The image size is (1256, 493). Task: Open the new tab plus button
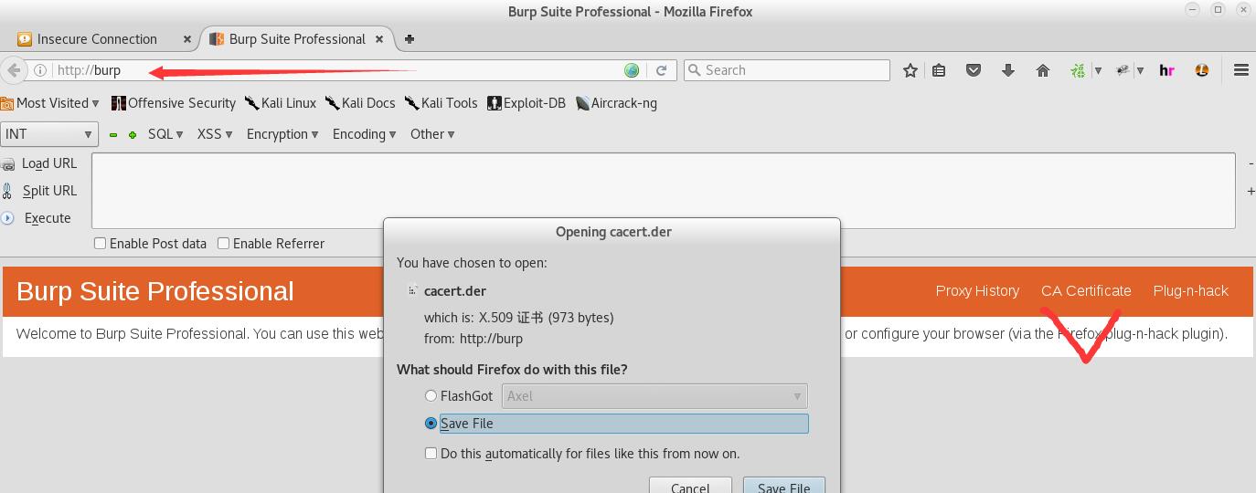click(x=410, y=39)
